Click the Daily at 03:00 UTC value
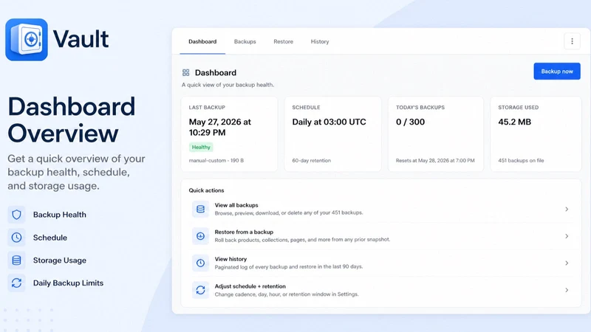591x332 pixels. (x=329, y=122)
